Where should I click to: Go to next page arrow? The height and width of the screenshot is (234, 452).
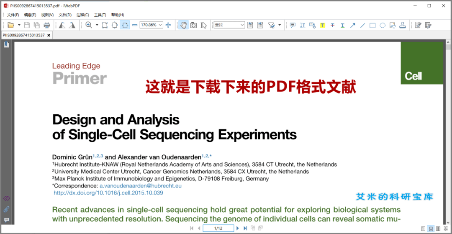coord(238,228)
